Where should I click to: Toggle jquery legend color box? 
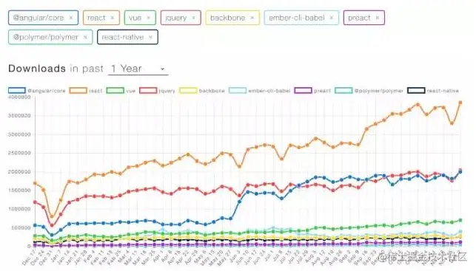tap(148, 91)
